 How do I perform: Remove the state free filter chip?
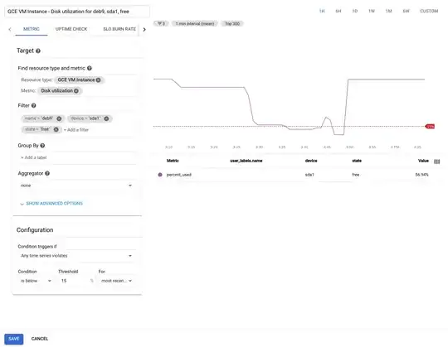(56, 129)
